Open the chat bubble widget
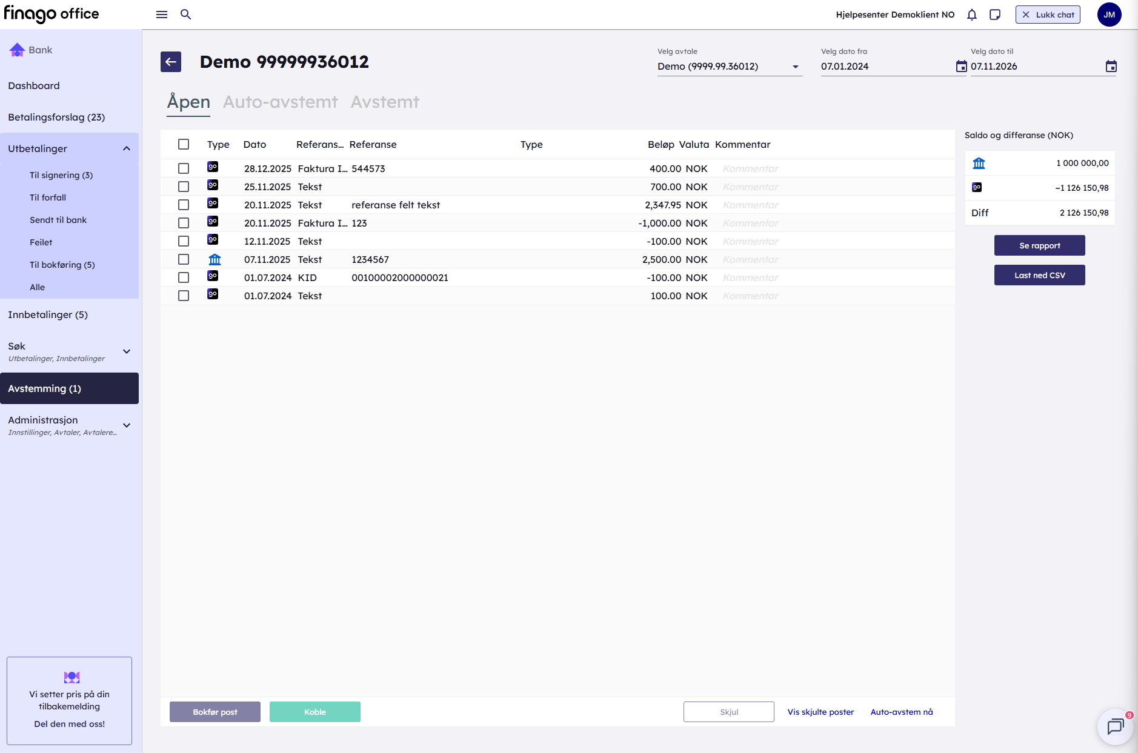The width and height of the screenshot is (1138, 753). point(1115,726)
